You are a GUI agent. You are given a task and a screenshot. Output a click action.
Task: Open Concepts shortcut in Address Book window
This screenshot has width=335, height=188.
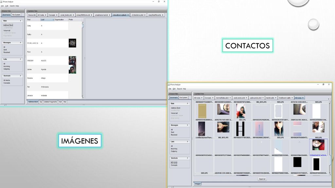tap(7, 83)
